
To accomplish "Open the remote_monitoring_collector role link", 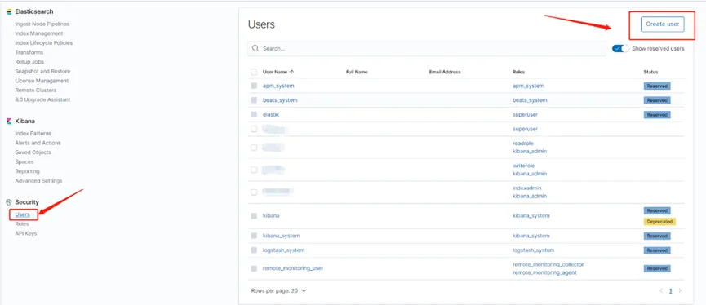I will 548,264.
